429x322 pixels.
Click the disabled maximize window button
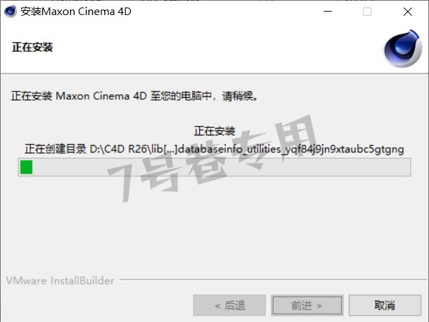[367, 12]
